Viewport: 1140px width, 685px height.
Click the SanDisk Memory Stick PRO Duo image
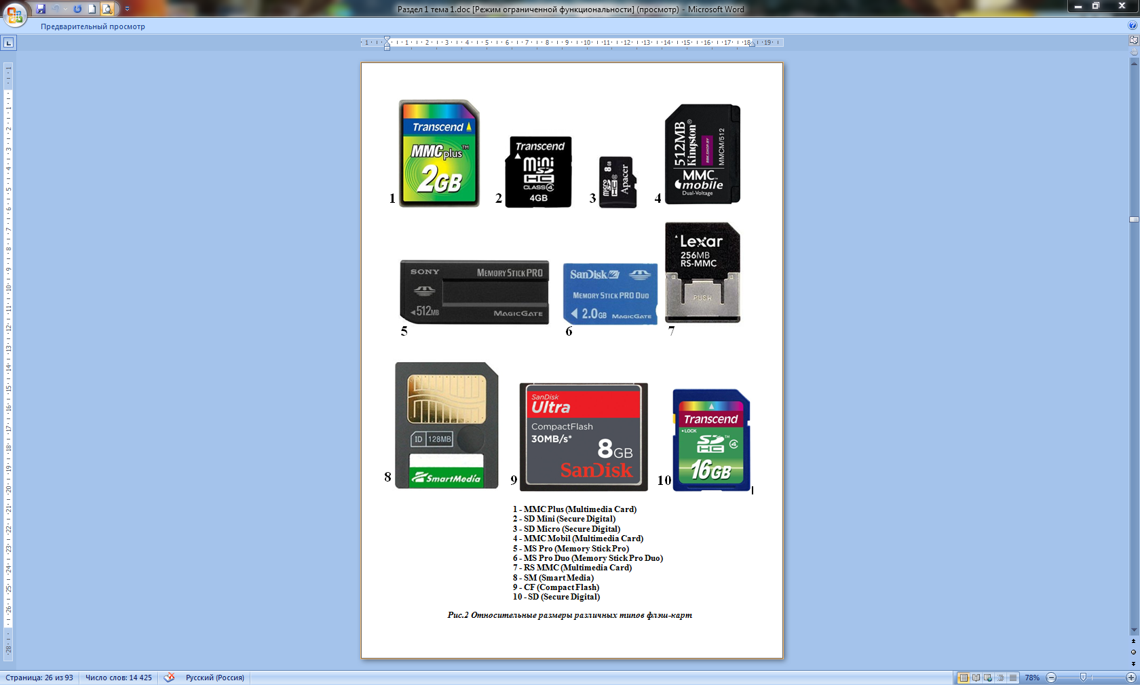click(x=610, y=294)
